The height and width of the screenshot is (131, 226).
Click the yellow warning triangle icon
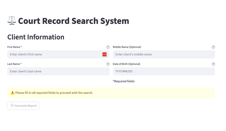(13, 93)
